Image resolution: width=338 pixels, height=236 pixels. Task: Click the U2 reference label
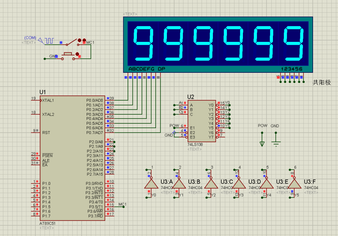(x=191, y=97)
